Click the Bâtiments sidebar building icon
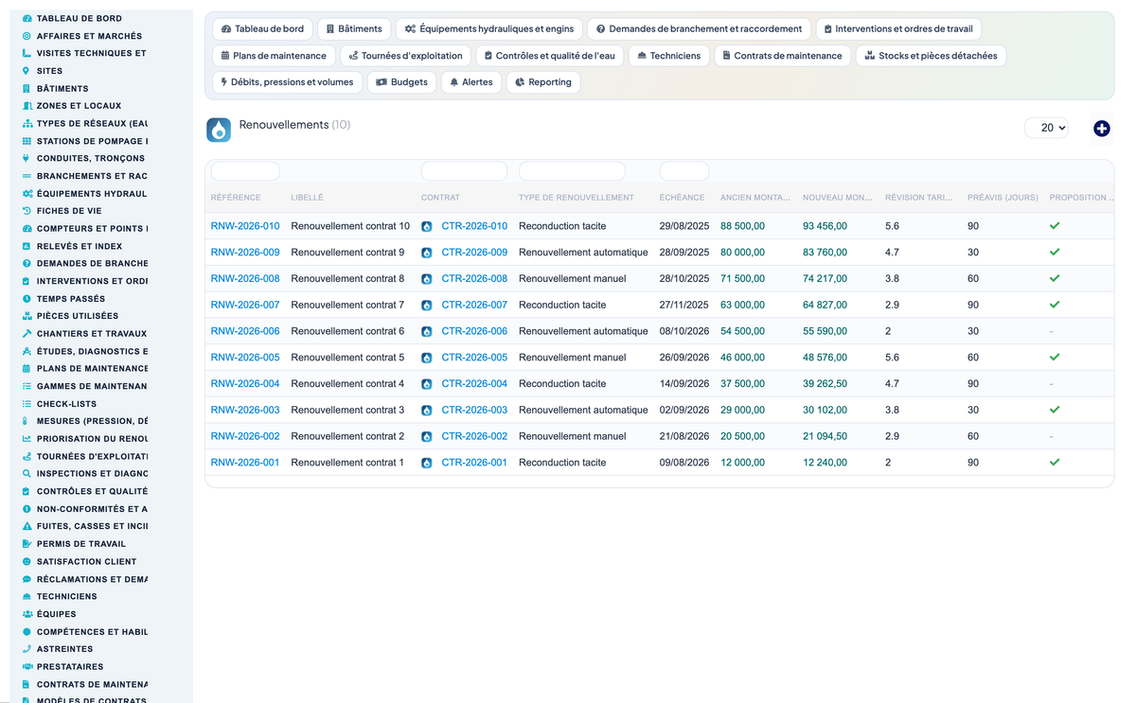 point(27,89)
